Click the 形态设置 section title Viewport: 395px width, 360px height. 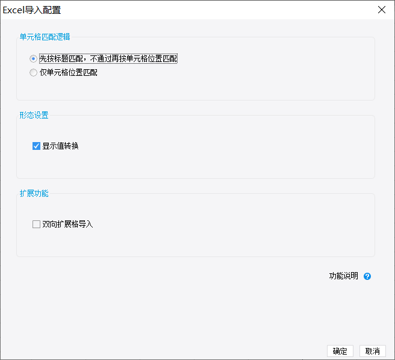click(34, 115)
